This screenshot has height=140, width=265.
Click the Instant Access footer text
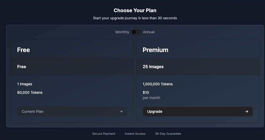(135, 134)
